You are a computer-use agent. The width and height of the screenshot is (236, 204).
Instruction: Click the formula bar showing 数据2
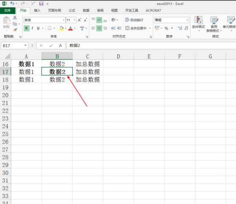coord(151,46)
